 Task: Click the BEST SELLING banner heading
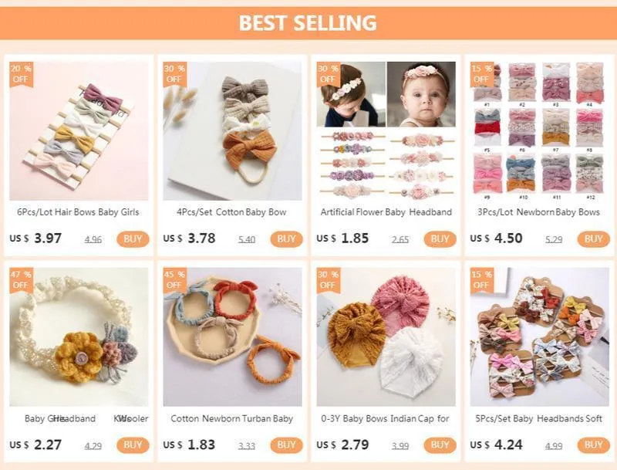click(308, 23)
